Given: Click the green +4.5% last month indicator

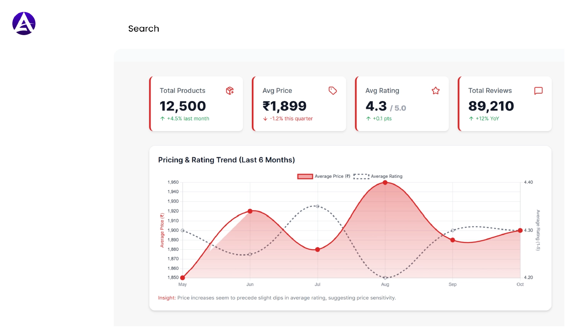Looking at the screenshot, I should (184, 118).
